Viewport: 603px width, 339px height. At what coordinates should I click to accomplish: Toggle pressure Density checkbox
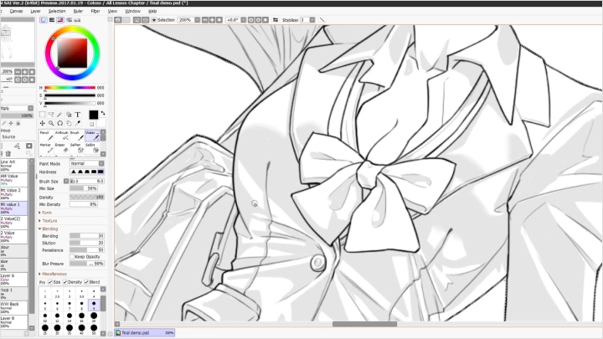(65, 282)
